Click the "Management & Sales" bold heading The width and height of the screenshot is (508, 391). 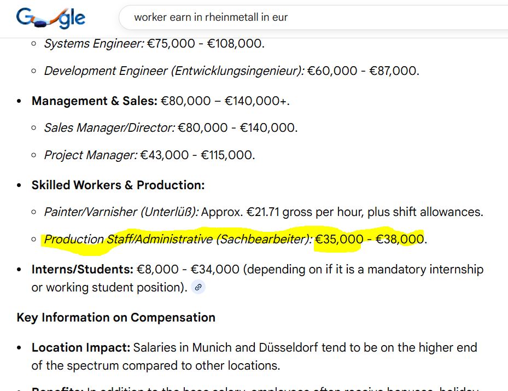pyautogui.click(x=94, y=101)
